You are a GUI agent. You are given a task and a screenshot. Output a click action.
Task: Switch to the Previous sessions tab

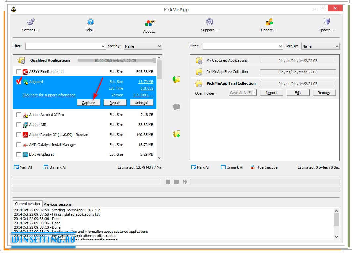pyautogui.click(x=58, y=204)
